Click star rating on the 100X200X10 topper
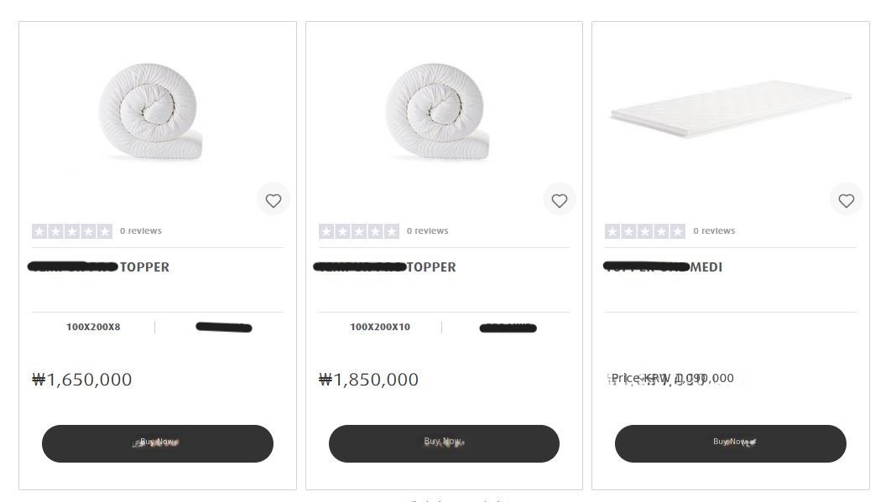The image size is (896, 502). [359, 231]
